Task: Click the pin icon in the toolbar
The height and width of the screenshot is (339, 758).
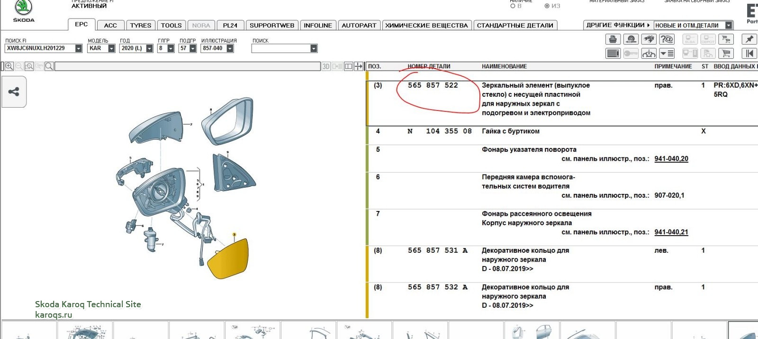Action: 749,39
